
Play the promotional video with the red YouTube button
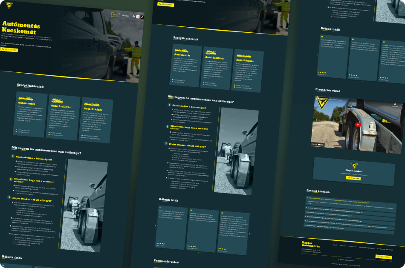pyautogui.click(x=358, y=125)
